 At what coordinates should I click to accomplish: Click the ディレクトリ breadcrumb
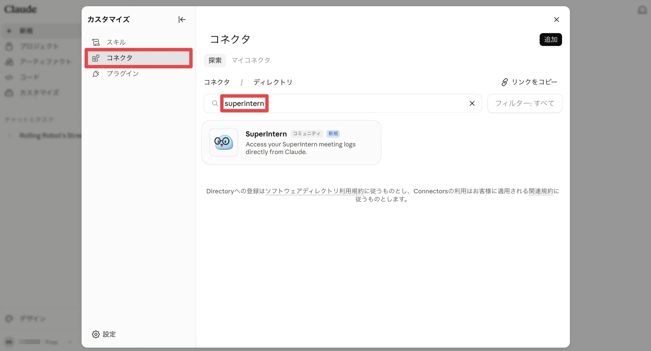273,82
